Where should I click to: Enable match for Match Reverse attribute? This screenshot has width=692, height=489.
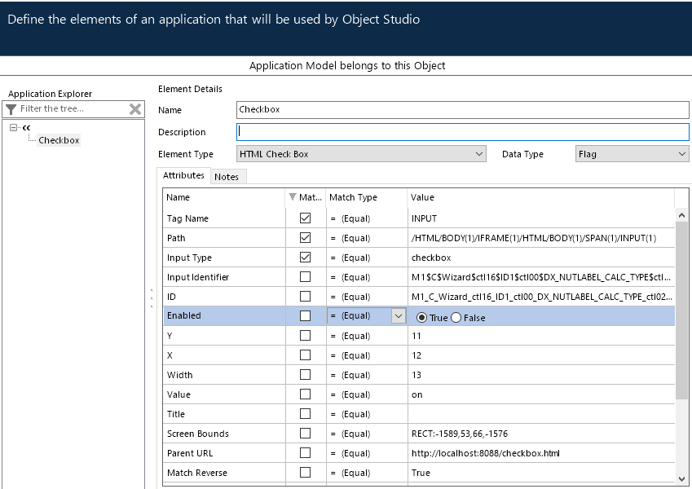click(x=305, y=472)
